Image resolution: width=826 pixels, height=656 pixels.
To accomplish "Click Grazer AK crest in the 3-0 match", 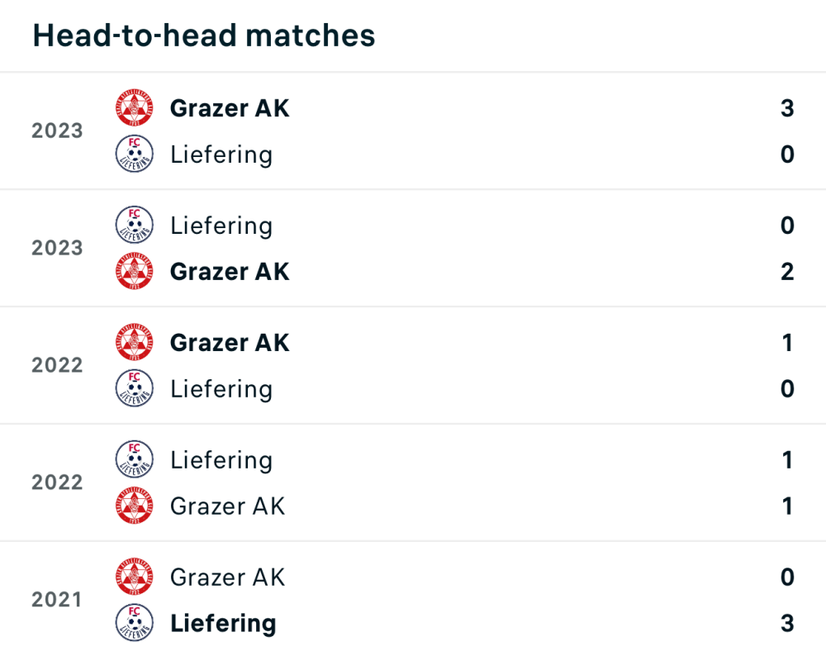I will 135,108.
